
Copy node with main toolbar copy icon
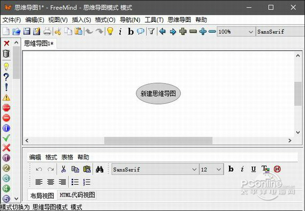pyautogui.click(x=68, y=32)
